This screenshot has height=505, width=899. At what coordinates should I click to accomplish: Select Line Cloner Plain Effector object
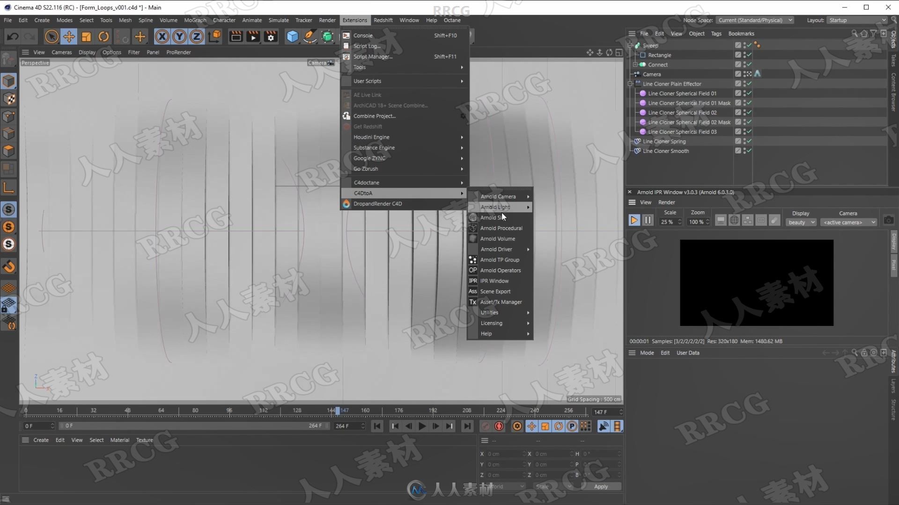[x=671, y=84]
